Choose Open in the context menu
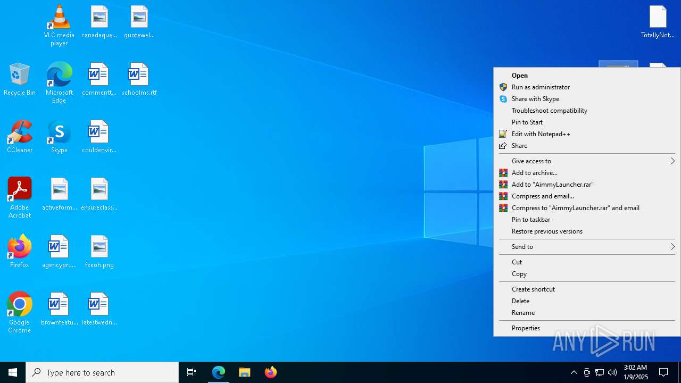Image resolution: width=681 pixels, height=383 pixels. (x=587, y=76)
